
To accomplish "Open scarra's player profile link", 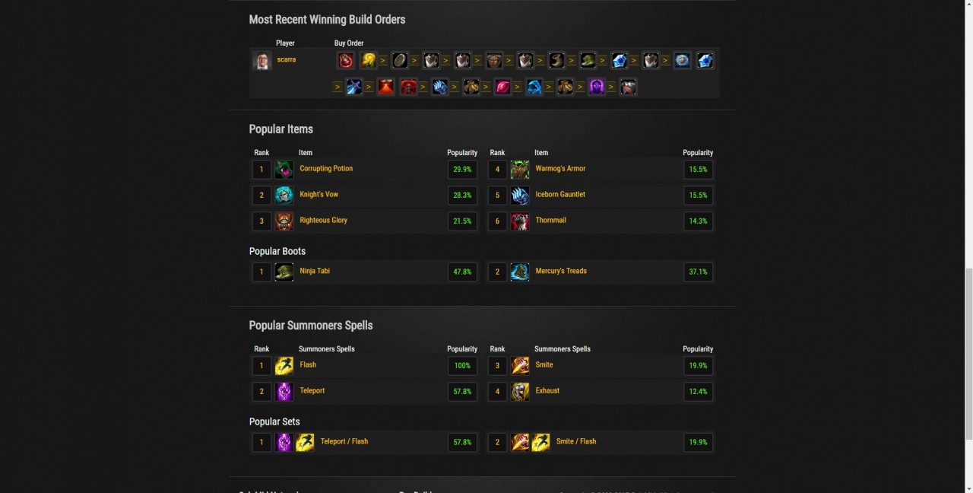I will pyautogui.click(x=287, y=59).
